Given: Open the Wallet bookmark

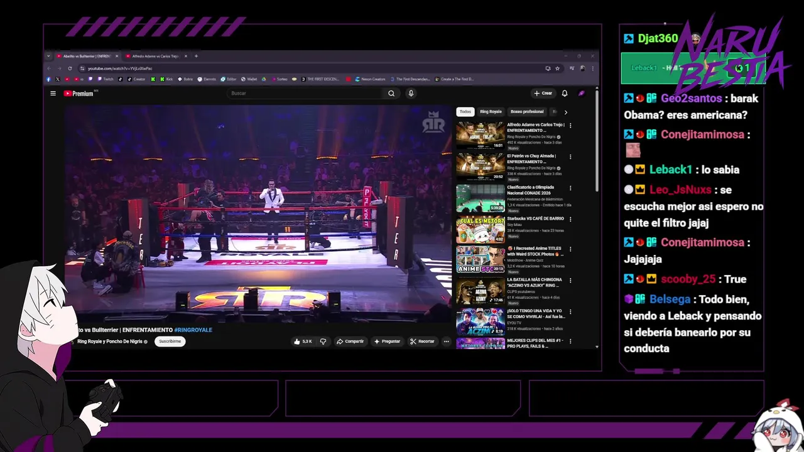Looking at the screenshot, I should (249, 79).
